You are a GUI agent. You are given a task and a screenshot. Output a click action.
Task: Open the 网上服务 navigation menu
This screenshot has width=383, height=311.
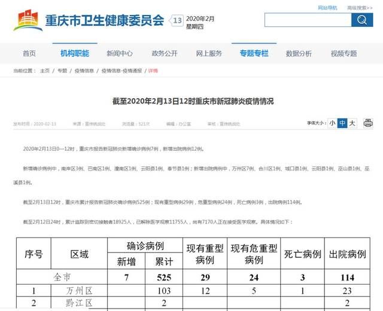click(209, 53)
